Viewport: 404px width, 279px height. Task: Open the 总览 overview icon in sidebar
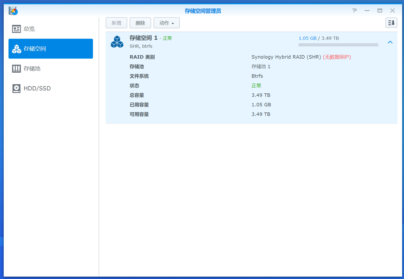pyautogui.click(x=16, y=29)
